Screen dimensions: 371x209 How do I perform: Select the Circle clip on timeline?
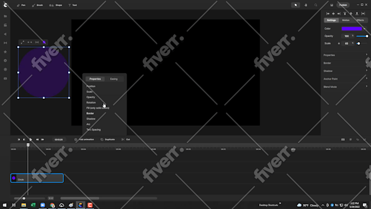click(37, 178)
